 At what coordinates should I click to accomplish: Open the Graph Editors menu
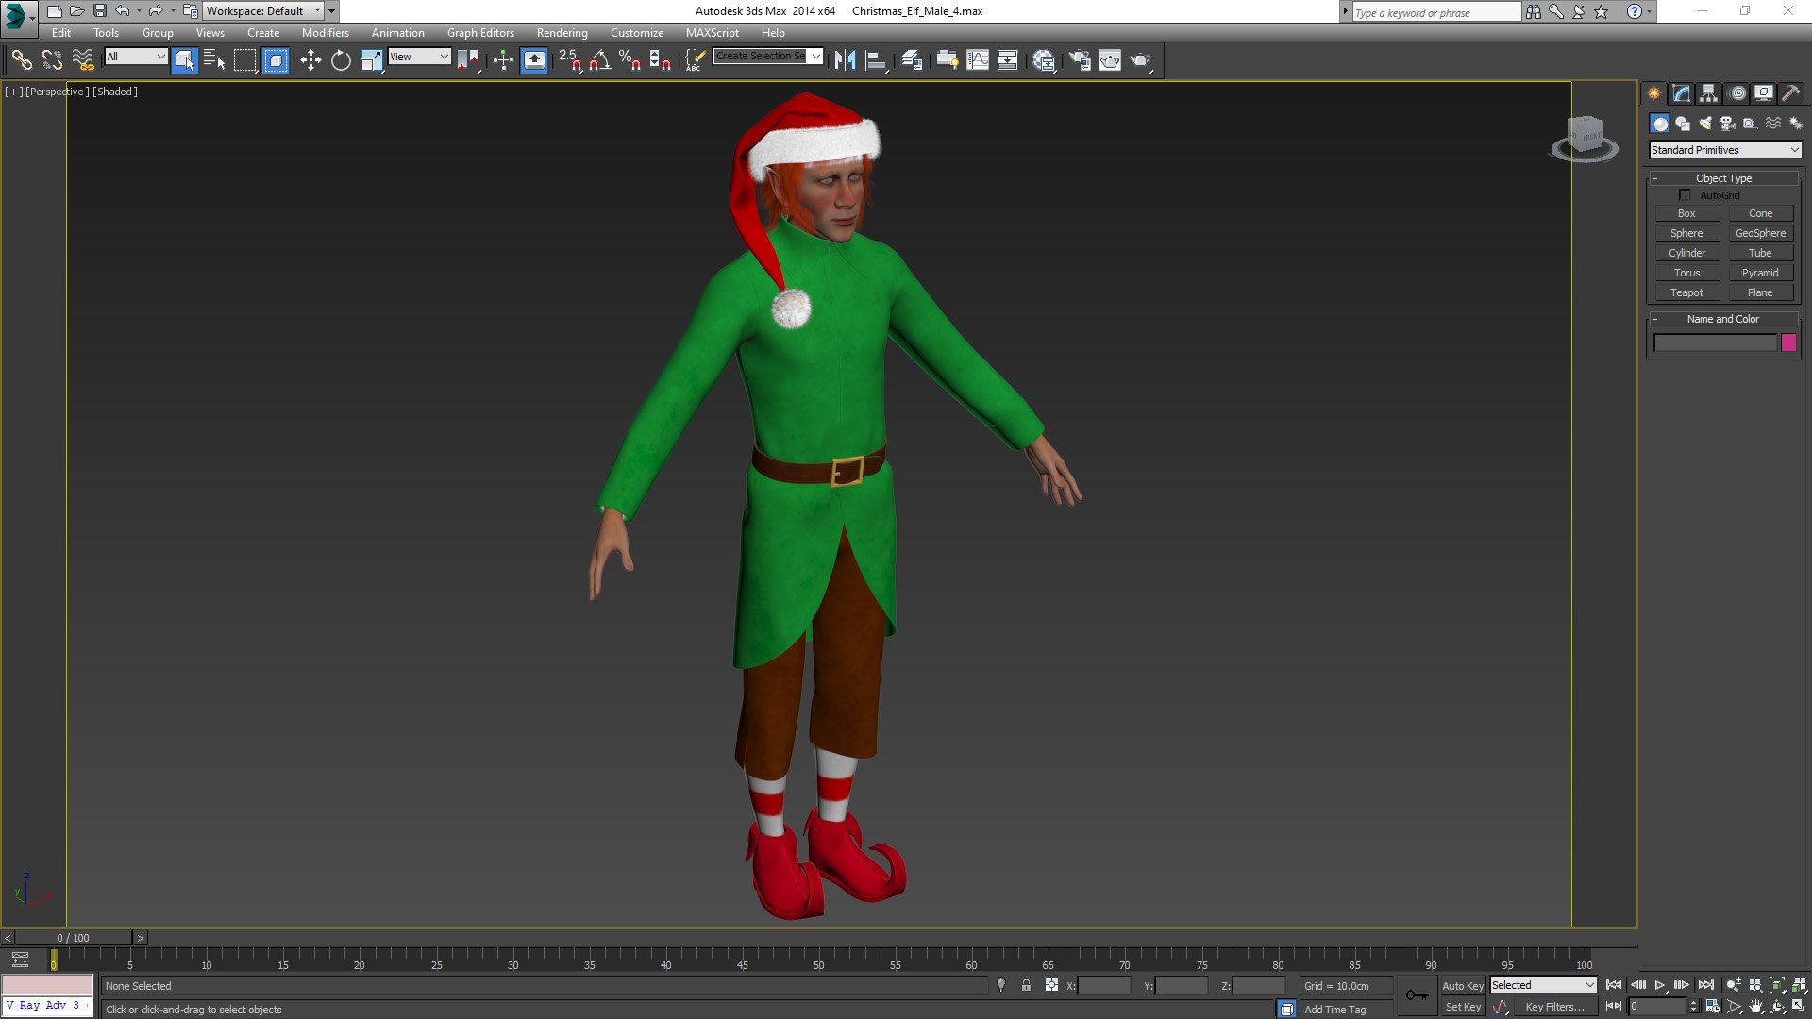click(x=480, y=33)
